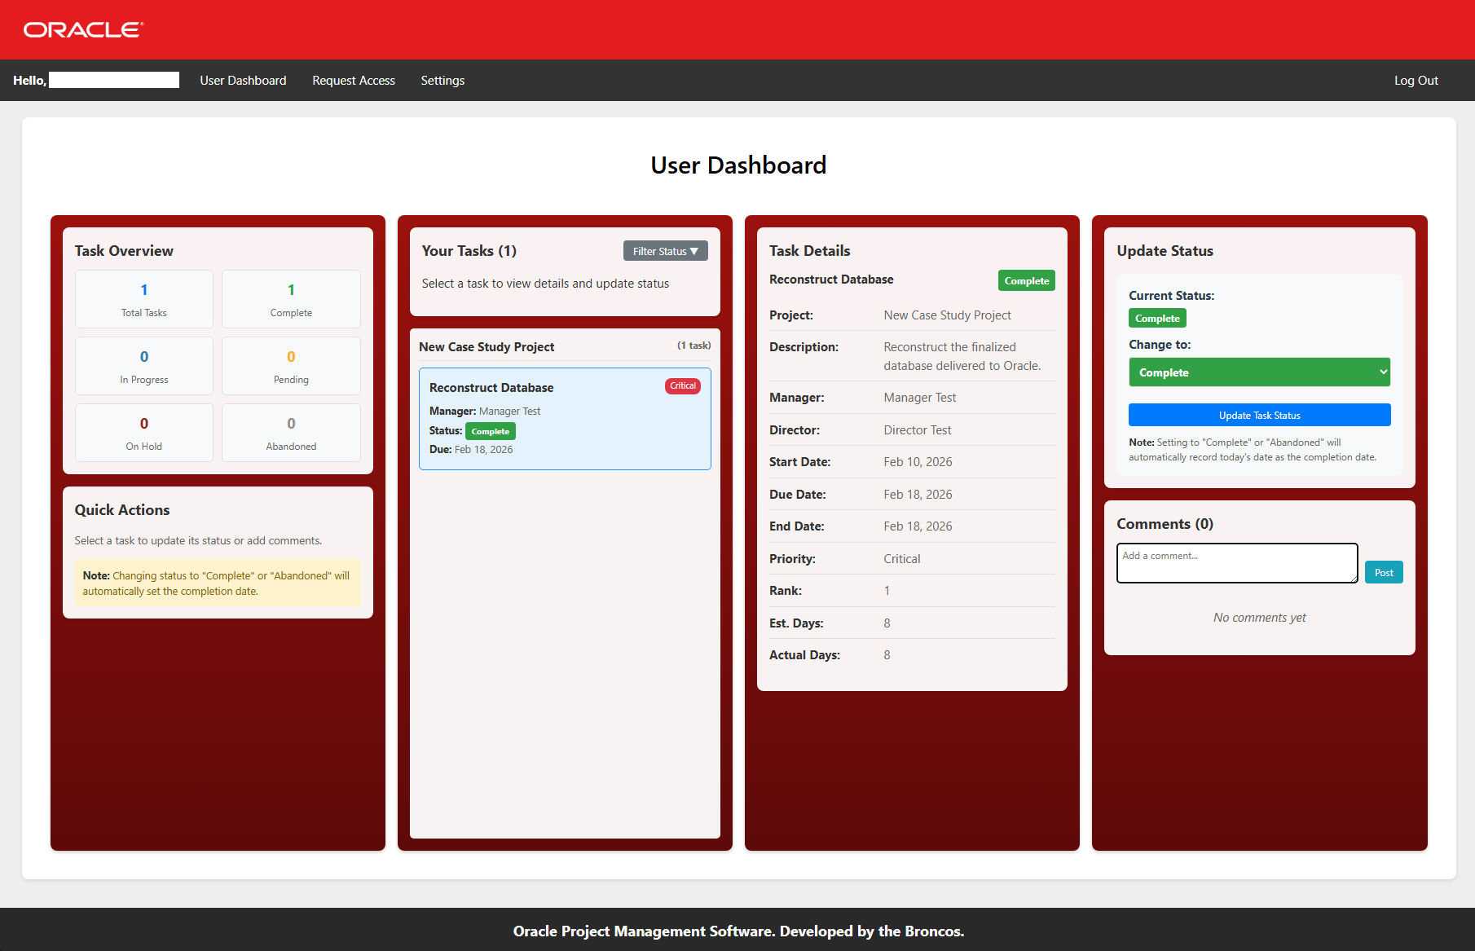Screen dimensions: 1475x951
Task: Open the User Dashboard nav item
Action: tap(243, 81)
